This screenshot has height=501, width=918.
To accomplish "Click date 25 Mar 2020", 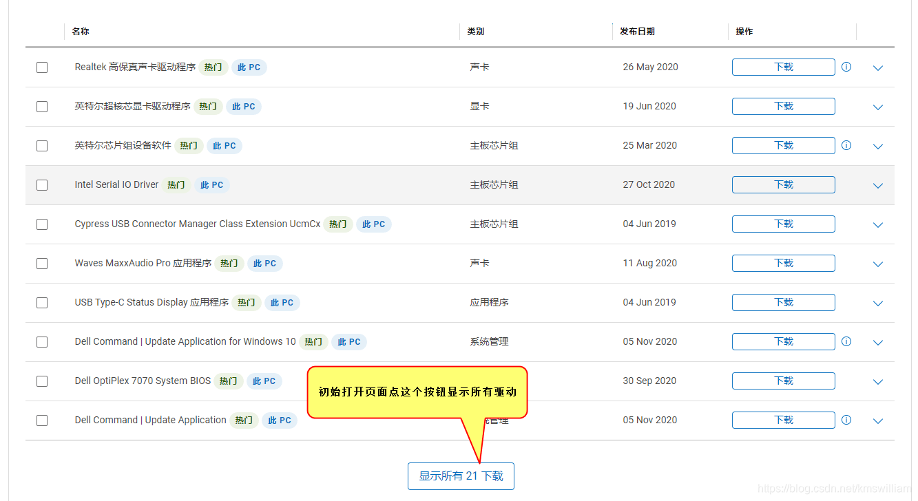I will click(x=650, y=145).
